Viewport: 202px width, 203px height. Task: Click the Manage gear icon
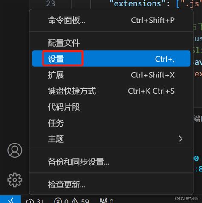click(x=15, y=180)
